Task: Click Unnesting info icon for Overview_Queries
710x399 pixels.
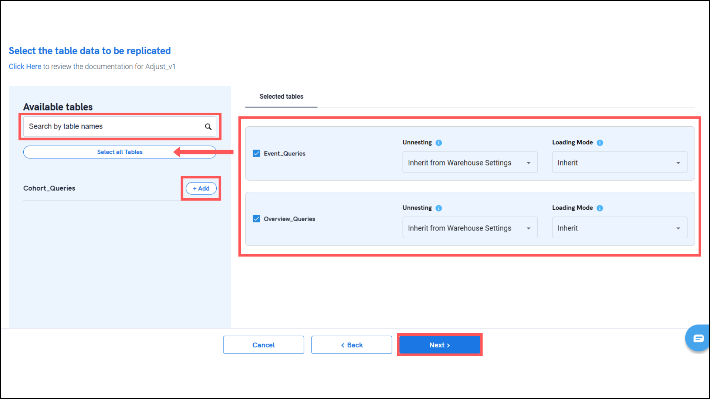Action: [439, 208]
